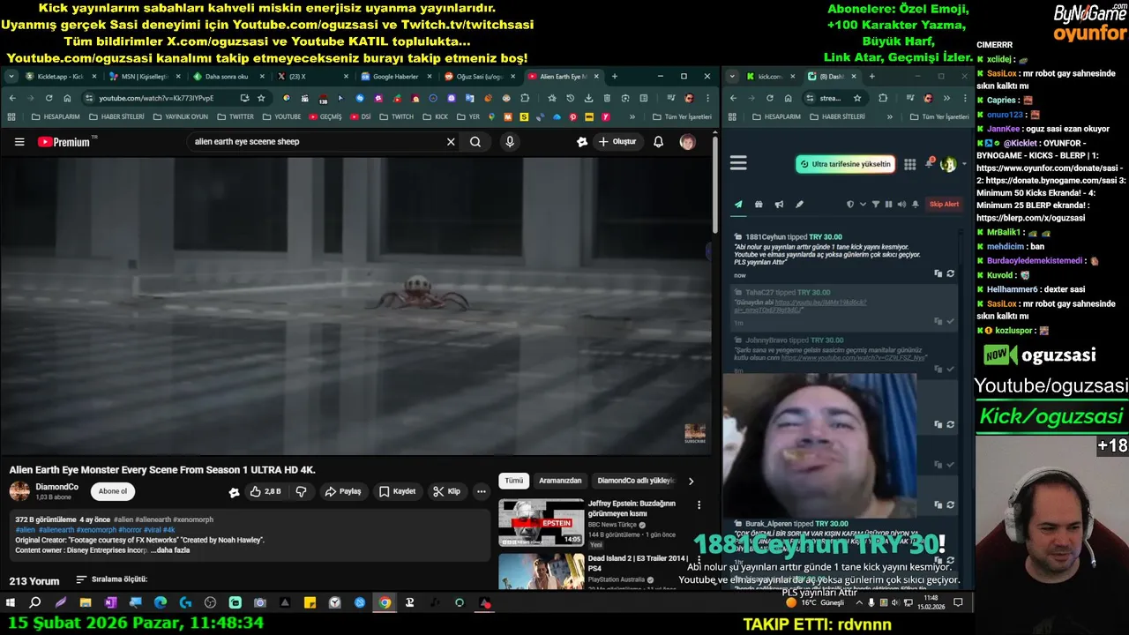Open the dashboard apps grid icon
The image size is (1129, 635).
click(x=910, y=164)
